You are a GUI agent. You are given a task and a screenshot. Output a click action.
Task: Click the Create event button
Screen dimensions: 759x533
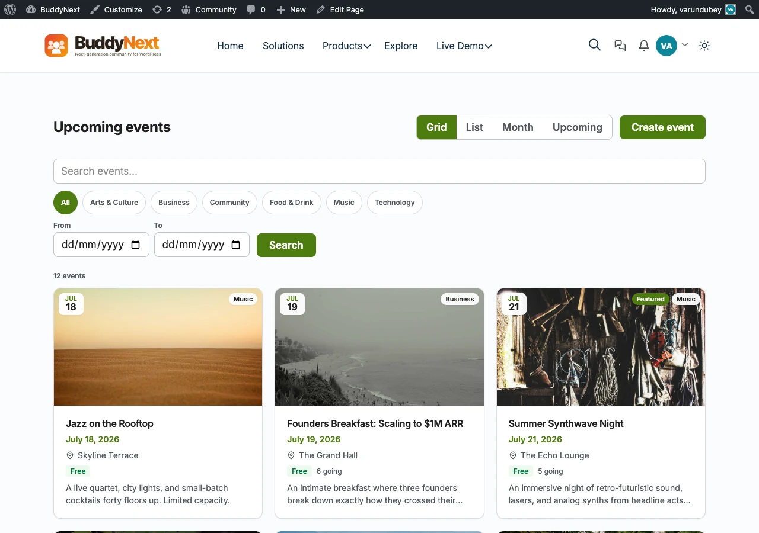pyautogui.click(x=662, y=127)
